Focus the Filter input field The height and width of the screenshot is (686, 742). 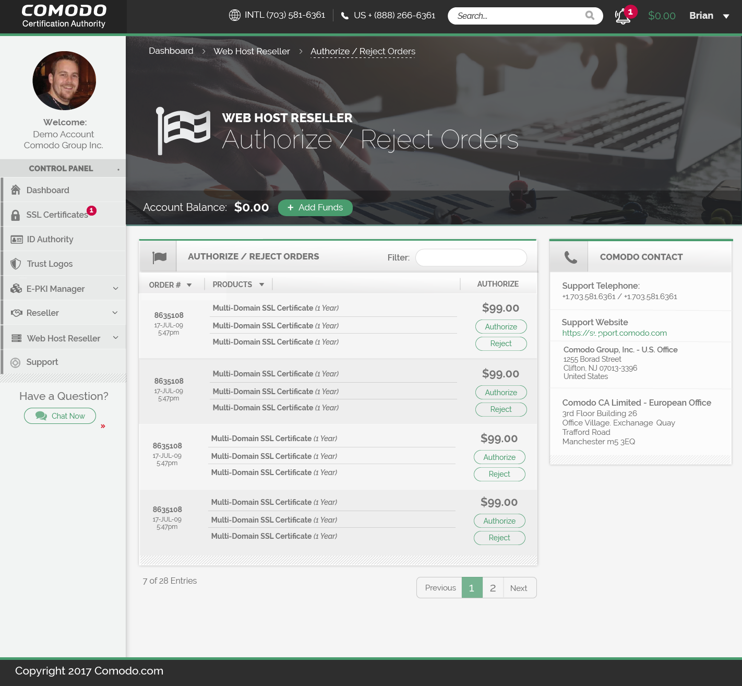(471, 257)
